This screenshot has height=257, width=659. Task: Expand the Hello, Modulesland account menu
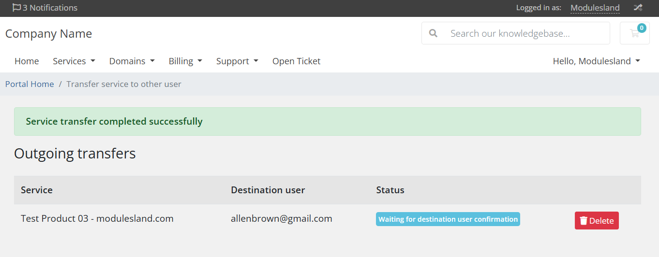click(x=597, y=61)
